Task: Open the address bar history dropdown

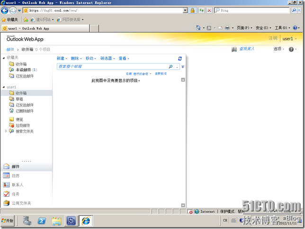Action: pyautogui.click(x=185, y=10)
